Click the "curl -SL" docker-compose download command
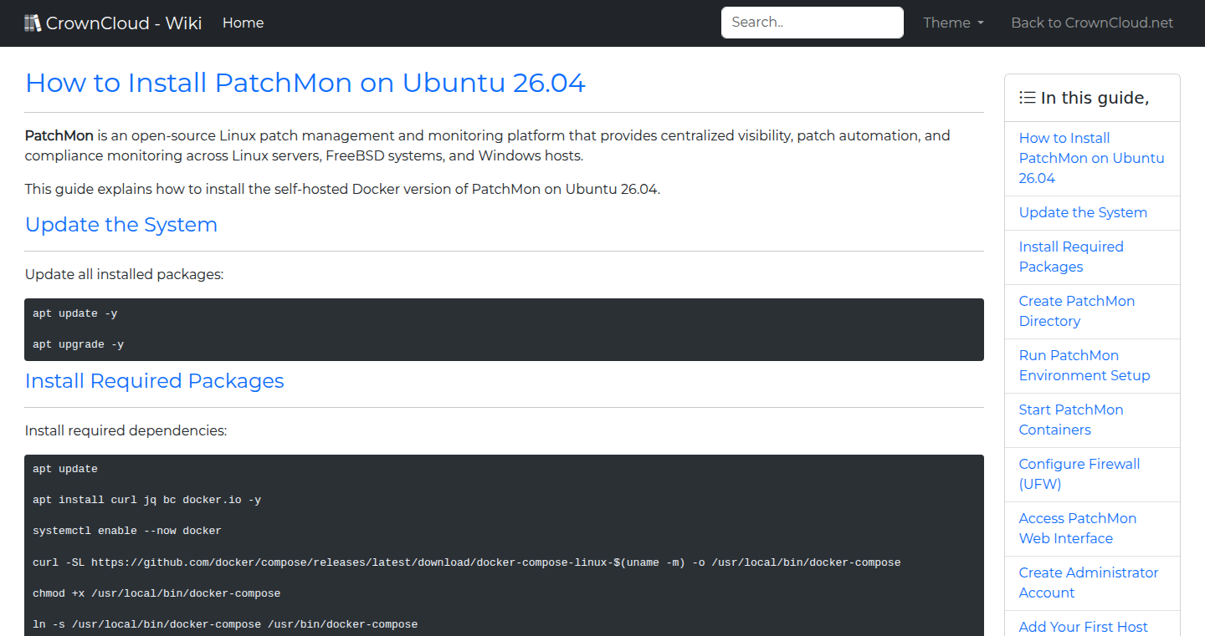1205x636 pixels. pyautogui.click(x=467, y=562)
